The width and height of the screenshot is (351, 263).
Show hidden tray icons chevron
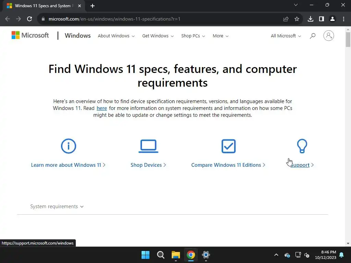pyautogui.click(x=276, y=255)
